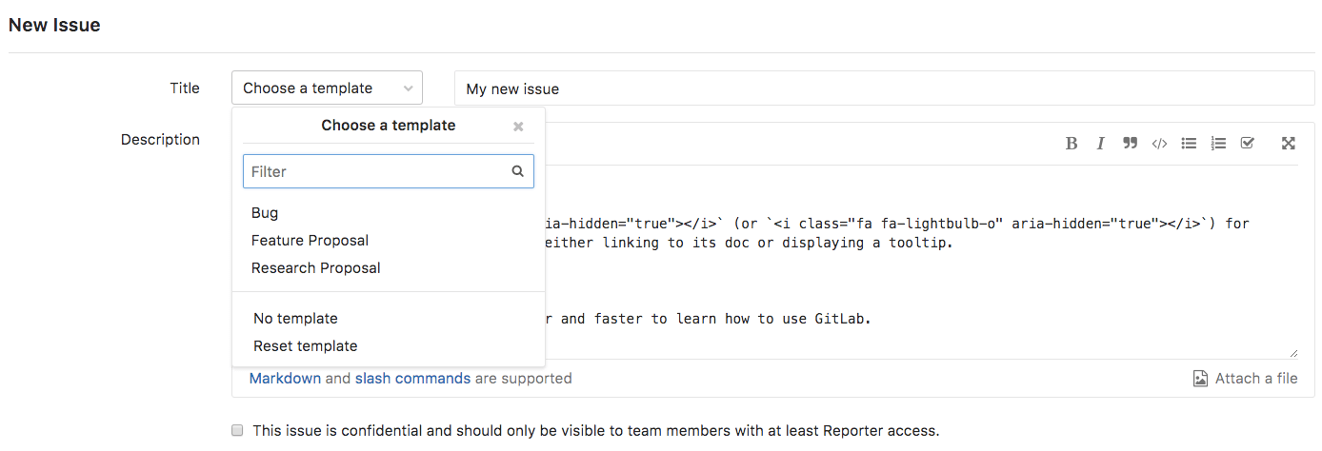
Task: Click Reset template
Action: pyautogui.click(x=305, y=346)
